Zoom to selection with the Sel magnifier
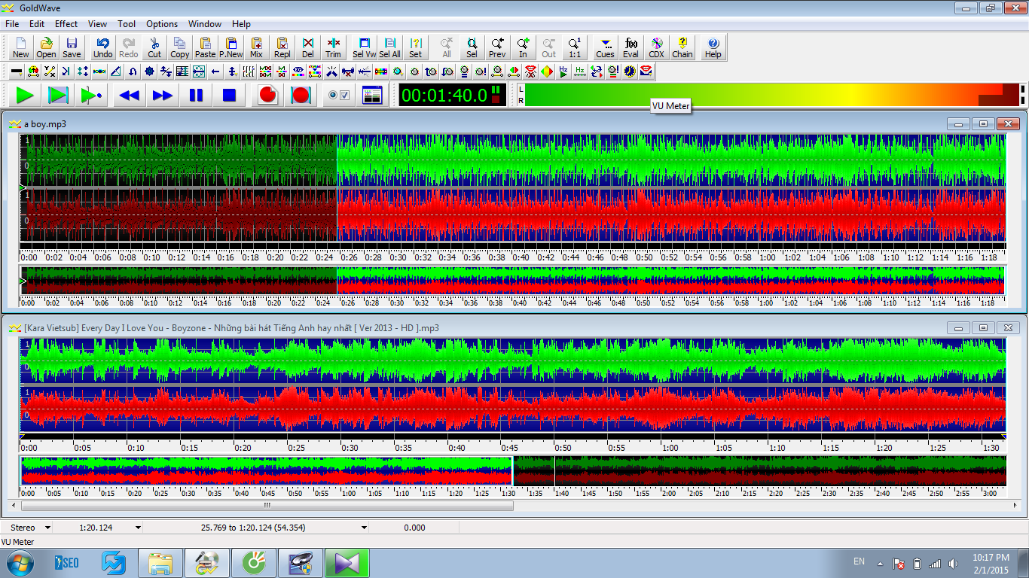The height and width of the screenshot is (578, 1029). [x=472, y=47]
